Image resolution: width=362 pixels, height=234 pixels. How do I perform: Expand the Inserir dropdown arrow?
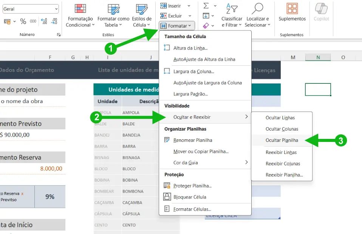pos(189,6)
